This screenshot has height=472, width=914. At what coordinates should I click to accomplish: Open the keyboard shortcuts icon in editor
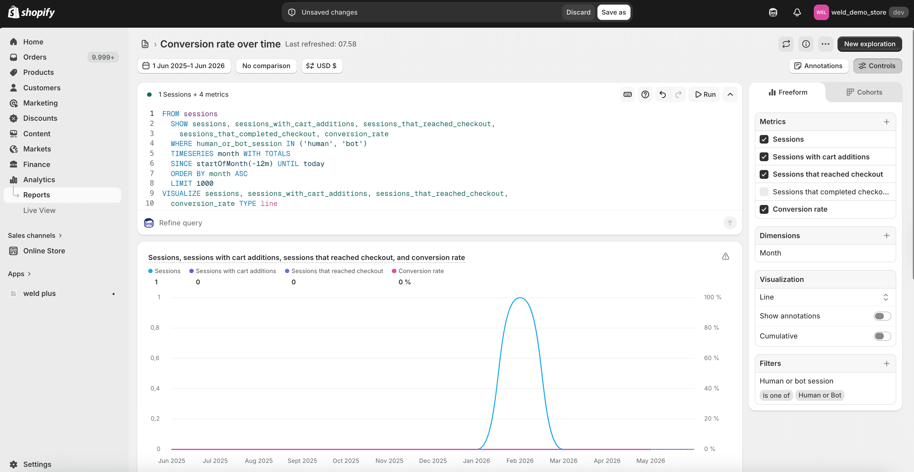pos(627,94)
